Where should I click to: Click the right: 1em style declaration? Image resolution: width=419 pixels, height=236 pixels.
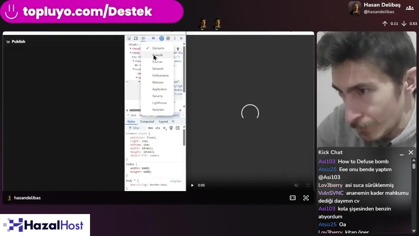click(139, 141)
